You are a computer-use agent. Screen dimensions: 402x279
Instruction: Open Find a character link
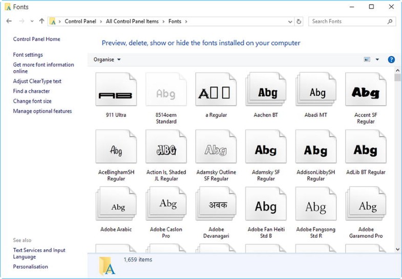coord(31,91)
